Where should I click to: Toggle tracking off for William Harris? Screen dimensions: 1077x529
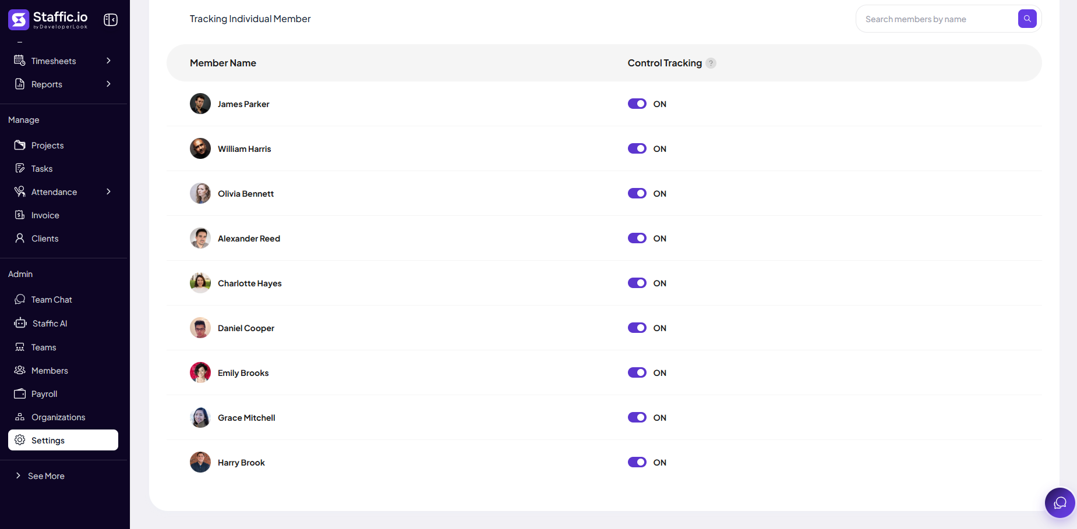(x=637, y=148)
